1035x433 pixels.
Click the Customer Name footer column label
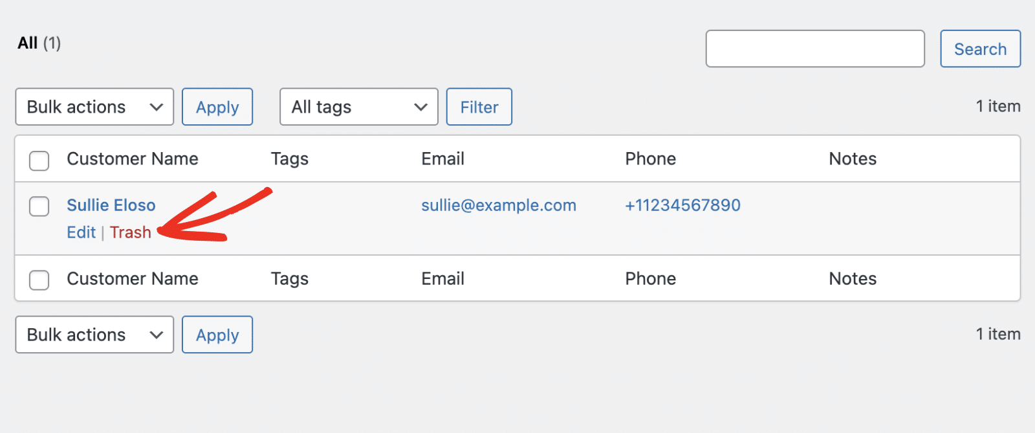pyautogui.click(x=133, y=279)
